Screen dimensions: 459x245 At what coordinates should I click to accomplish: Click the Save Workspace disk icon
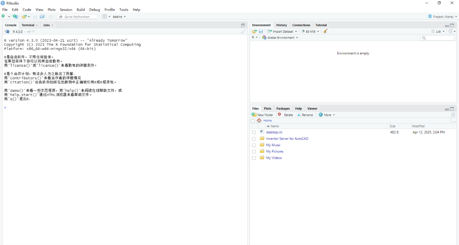261,31
